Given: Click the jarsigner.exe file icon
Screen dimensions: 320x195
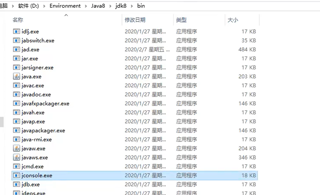Looking at the screenshot, I should (x=16, y=67).
